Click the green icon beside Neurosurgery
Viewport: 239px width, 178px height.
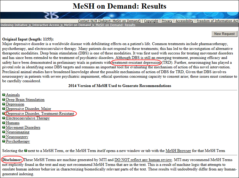(x=4, y=137)
